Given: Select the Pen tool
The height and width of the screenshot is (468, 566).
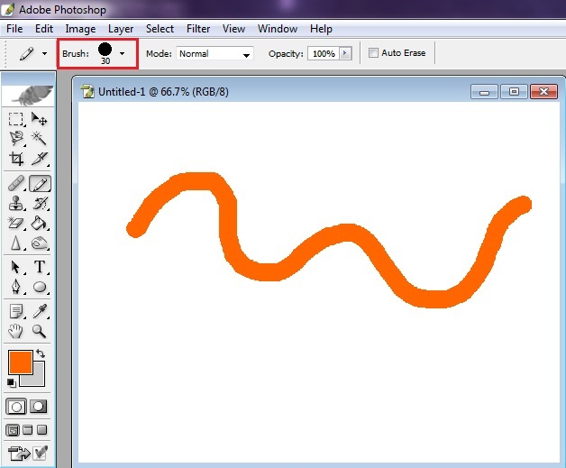Looking at the screenshot, I should point(16,287).
